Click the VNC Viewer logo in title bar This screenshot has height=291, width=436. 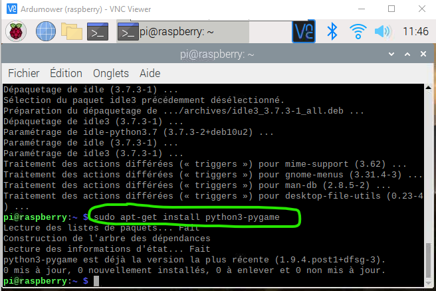pos(12,9)
